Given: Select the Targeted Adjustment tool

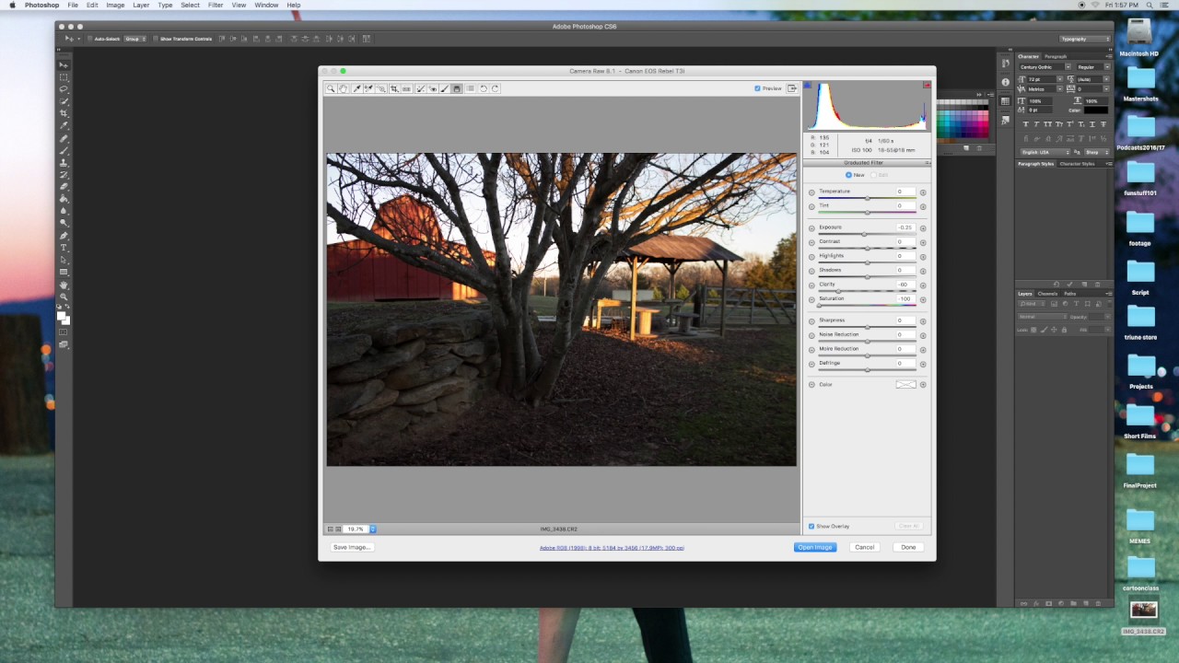Looking at the screenshot, I should [x=381, y=88].
